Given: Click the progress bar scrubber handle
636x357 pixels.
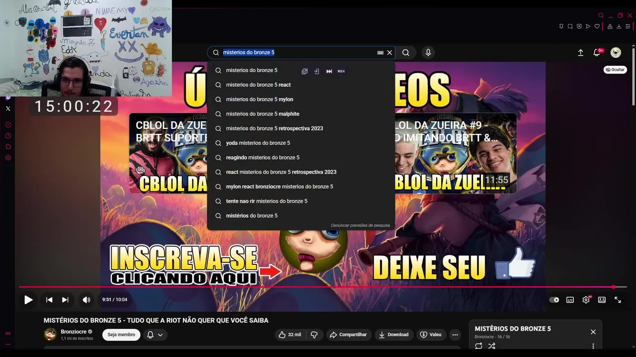Looking at the screenshot, I should (x=614, y=287).
